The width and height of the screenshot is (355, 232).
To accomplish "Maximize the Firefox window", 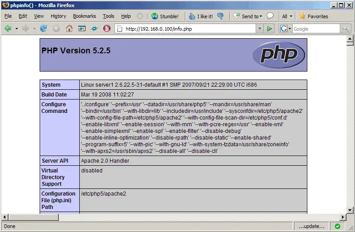I will pos(341,5).
